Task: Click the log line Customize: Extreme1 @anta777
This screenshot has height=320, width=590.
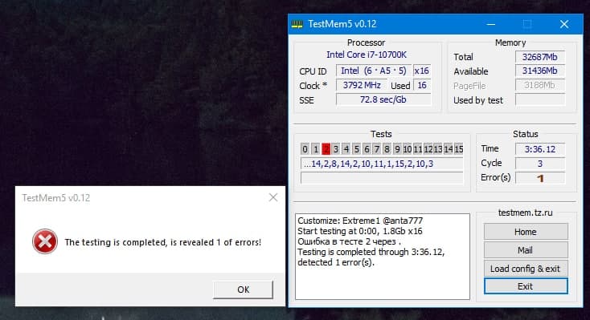Action: [360, 221]
